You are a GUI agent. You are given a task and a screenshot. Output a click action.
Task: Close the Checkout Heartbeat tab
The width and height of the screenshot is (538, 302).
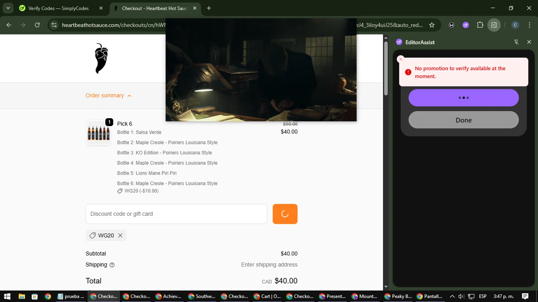click(x=195, y=8)
